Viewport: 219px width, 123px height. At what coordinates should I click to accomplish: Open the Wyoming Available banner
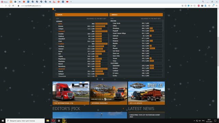[x=109, y=93]
